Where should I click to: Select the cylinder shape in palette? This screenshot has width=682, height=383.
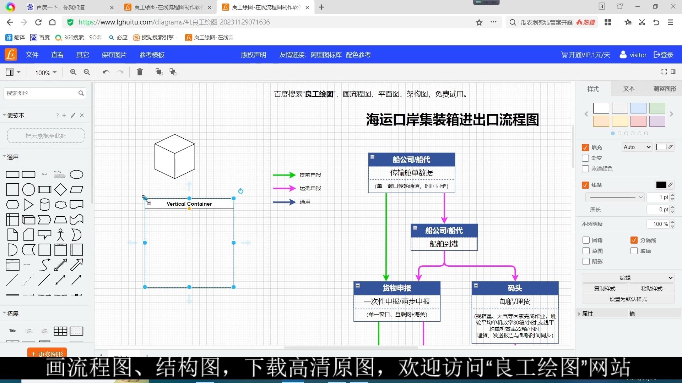point(44,205)
